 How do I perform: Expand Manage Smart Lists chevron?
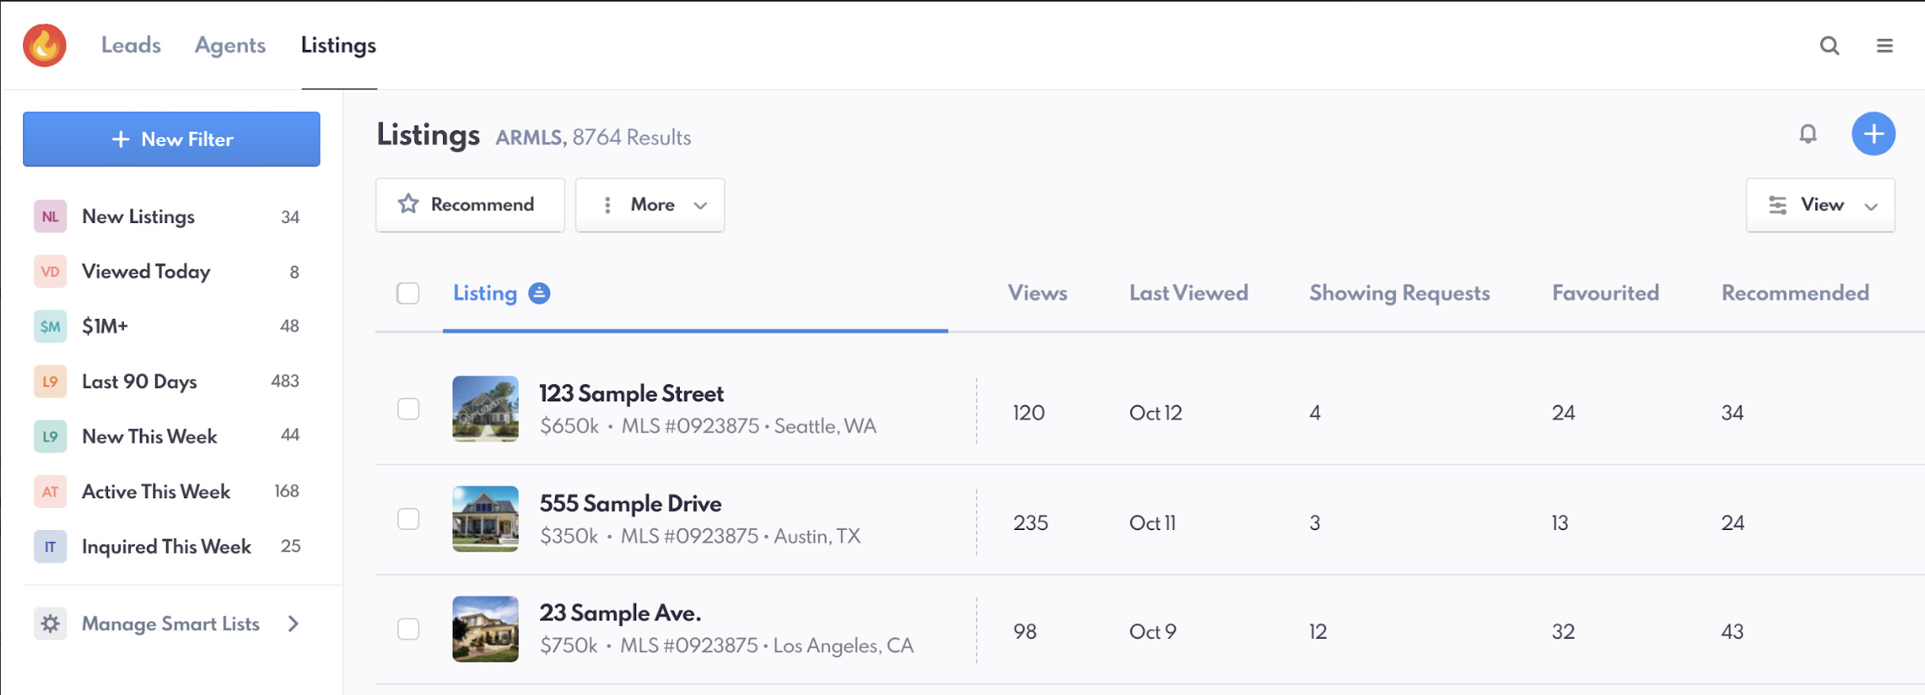(x=294, y=624)
